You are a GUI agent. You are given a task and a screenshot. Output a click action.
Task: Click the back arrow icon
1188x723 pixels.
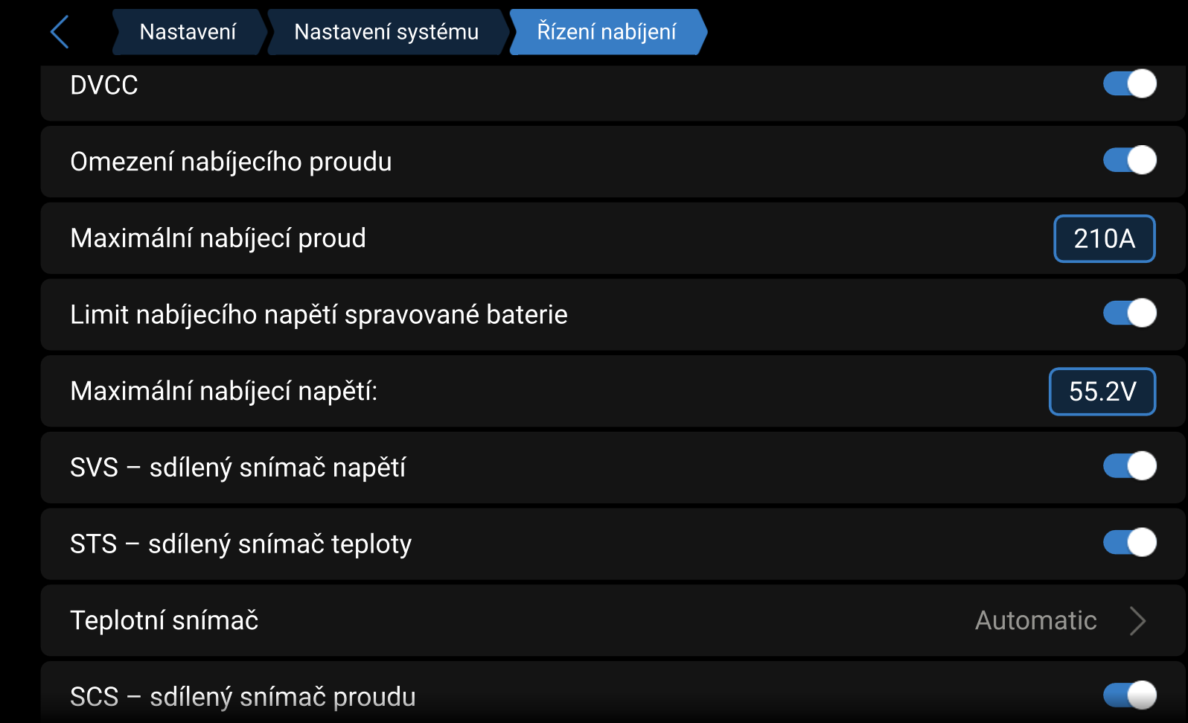60,32
